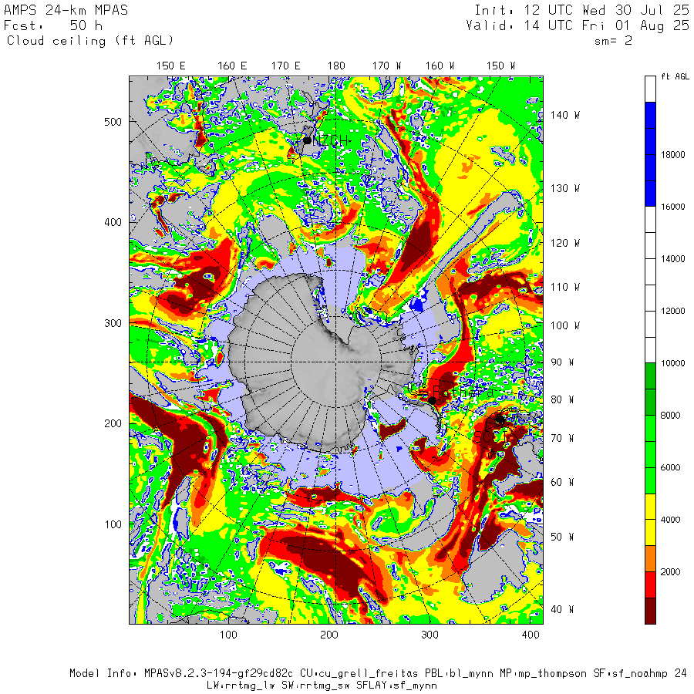Click the "500" left axis tick label
Screen dimensions: 694x694
pyautogui.click(x=113, y=122)
